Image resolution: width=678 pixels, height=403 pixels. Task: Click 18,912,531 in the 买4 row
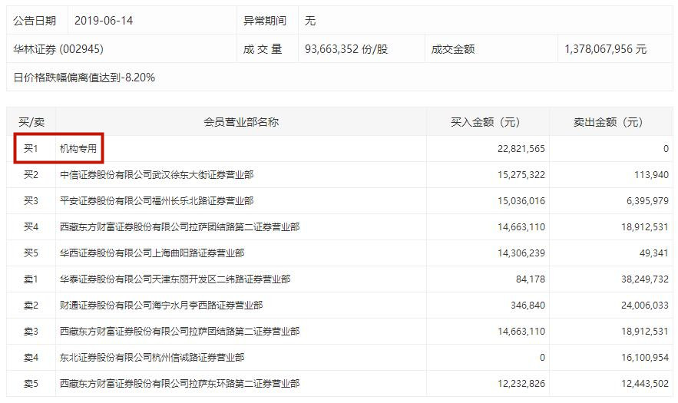coord(645,226)
